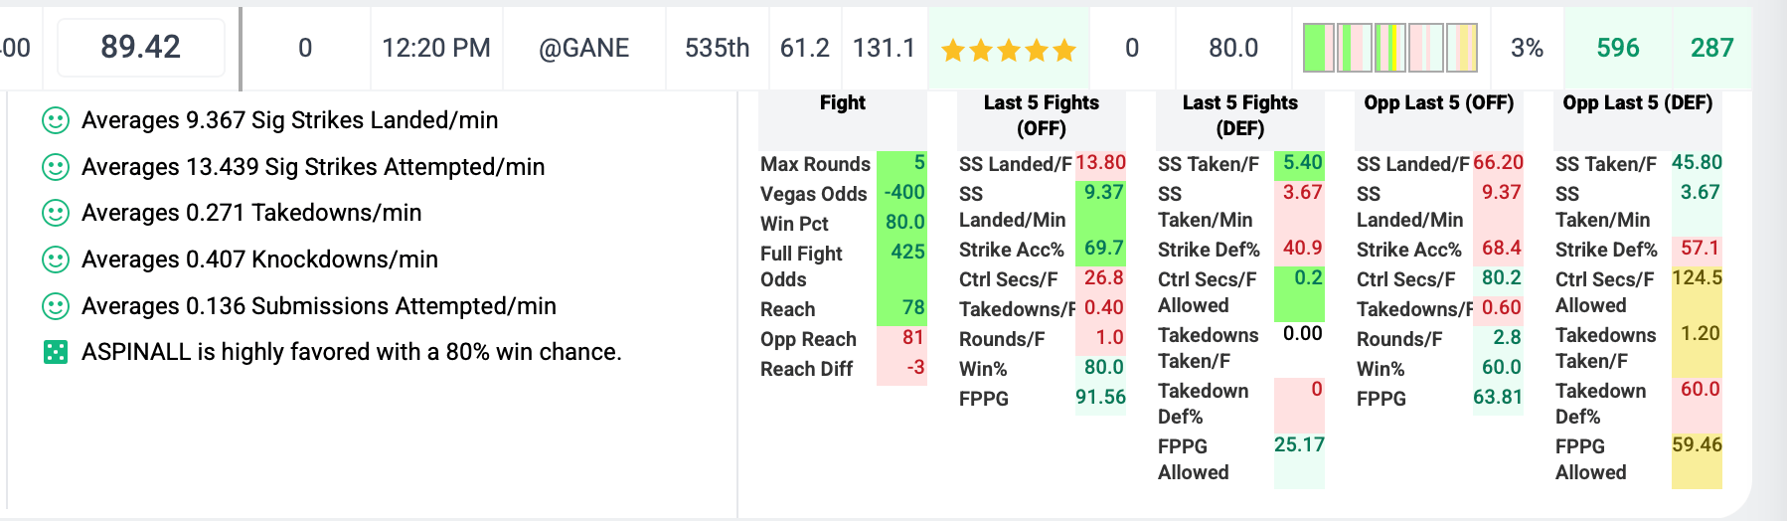This screenshot has height=521, width=1787.
Task: Select the first green color bar swatch
Action: coord(1319,48)
